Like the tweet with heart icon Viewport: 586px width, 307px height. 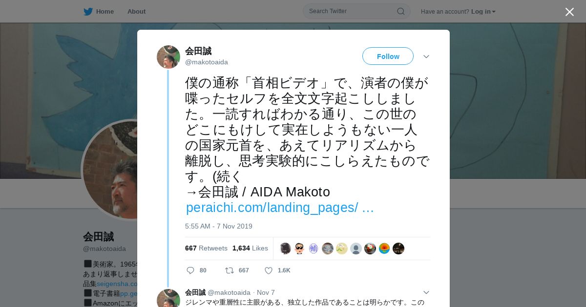coord(268,270)
